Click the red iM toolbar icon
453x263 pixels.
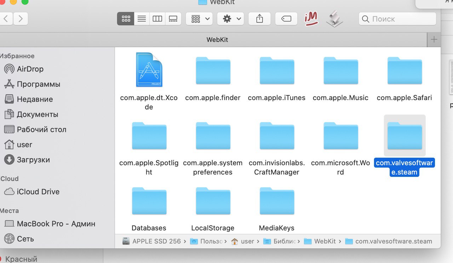[x=311, y=19]
